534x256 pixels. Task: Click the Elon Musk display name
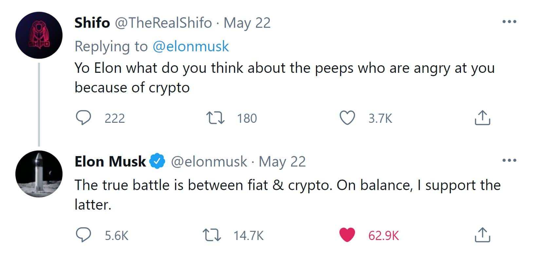click(x=110, y=161)
